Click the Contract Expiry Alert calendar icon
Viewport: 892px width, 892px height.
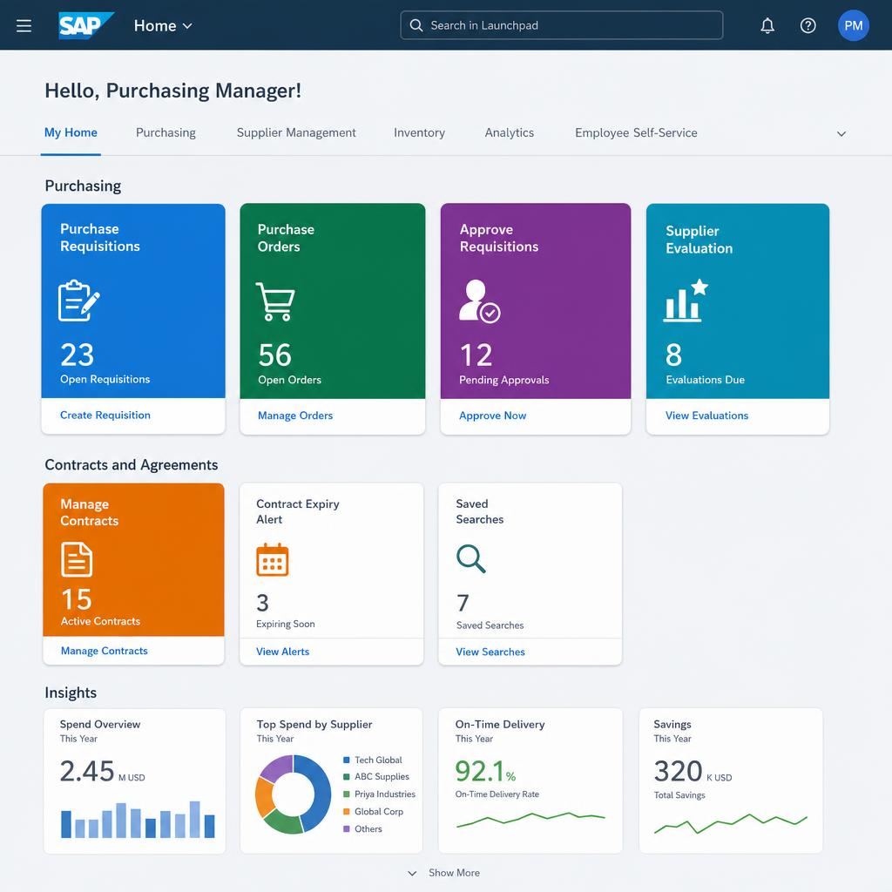click(x=273, y=560)
